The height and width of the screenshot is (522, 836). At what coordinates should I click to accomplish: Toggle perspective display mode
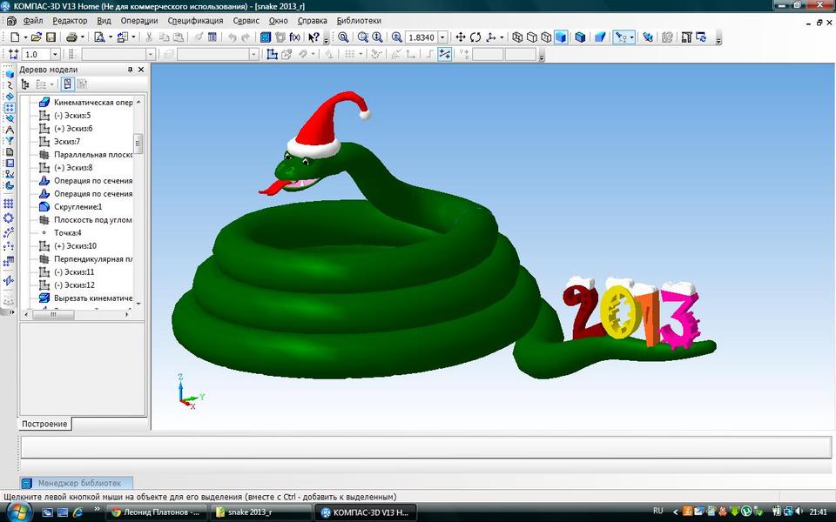tap(599, 37)
